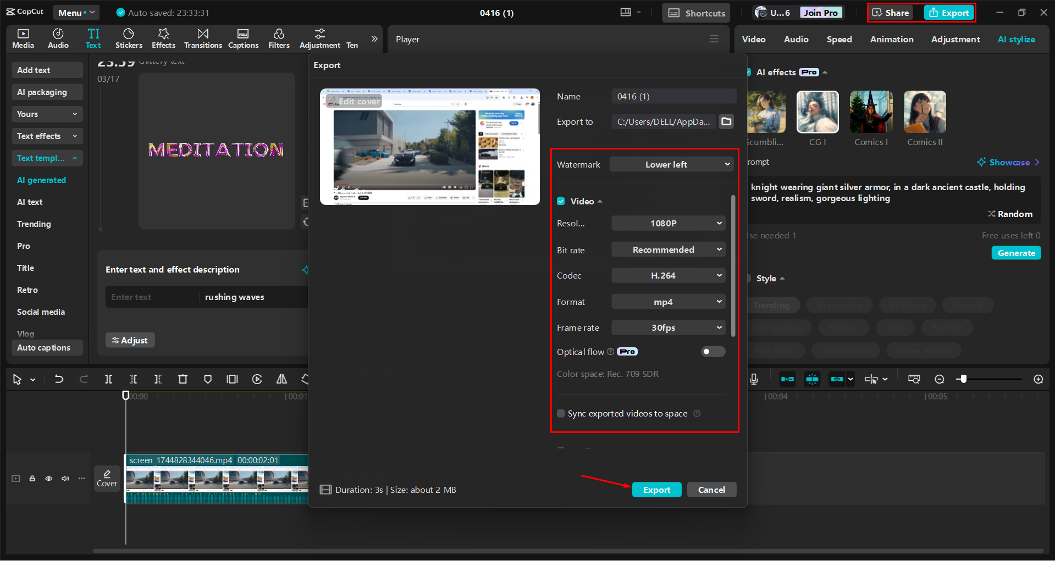Cancel the export dialog
This screenshot has height=561, width=1055.
[711, 490]
